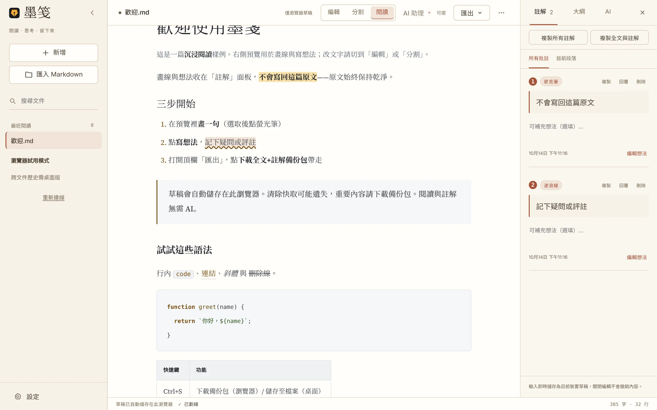Switch to 分割 mode

(x=358, y=12)
